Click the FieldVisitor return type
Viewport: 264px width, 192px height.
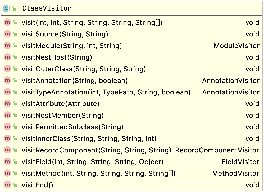coord(240,162)
